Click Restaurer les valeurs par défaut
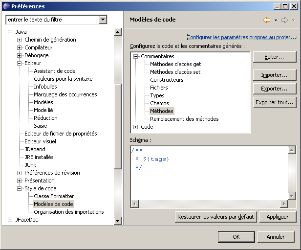 tap(215, 217)
